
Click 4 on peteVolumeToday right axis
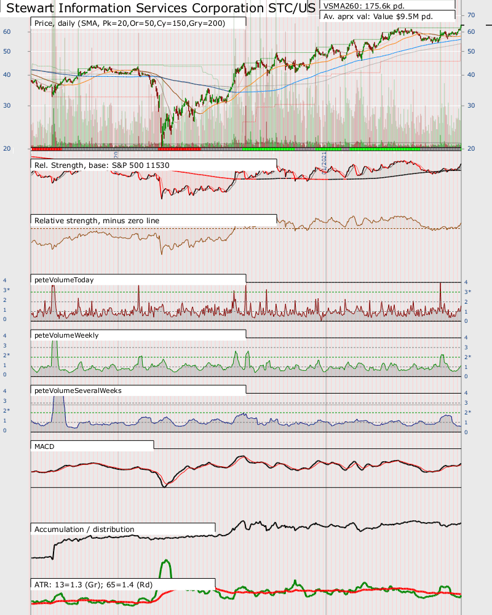click(x=466, y=282)
